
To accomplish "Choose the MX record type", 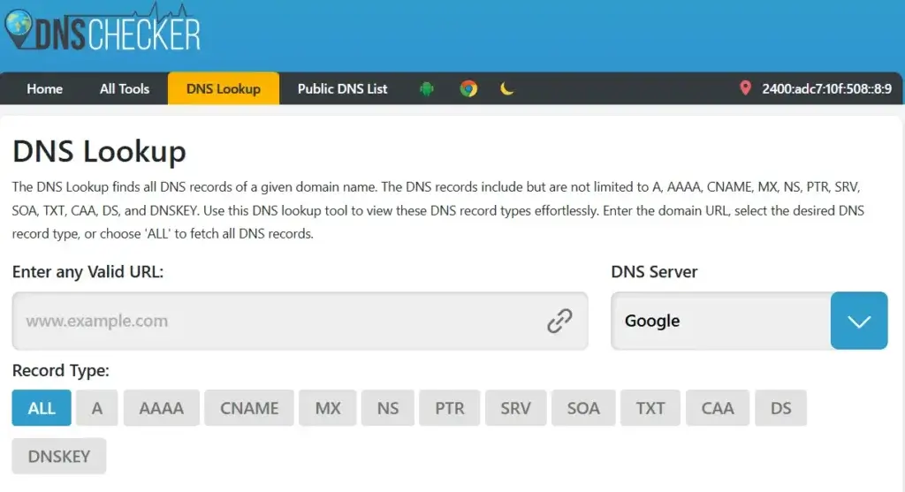I will [x=328, y=408].
